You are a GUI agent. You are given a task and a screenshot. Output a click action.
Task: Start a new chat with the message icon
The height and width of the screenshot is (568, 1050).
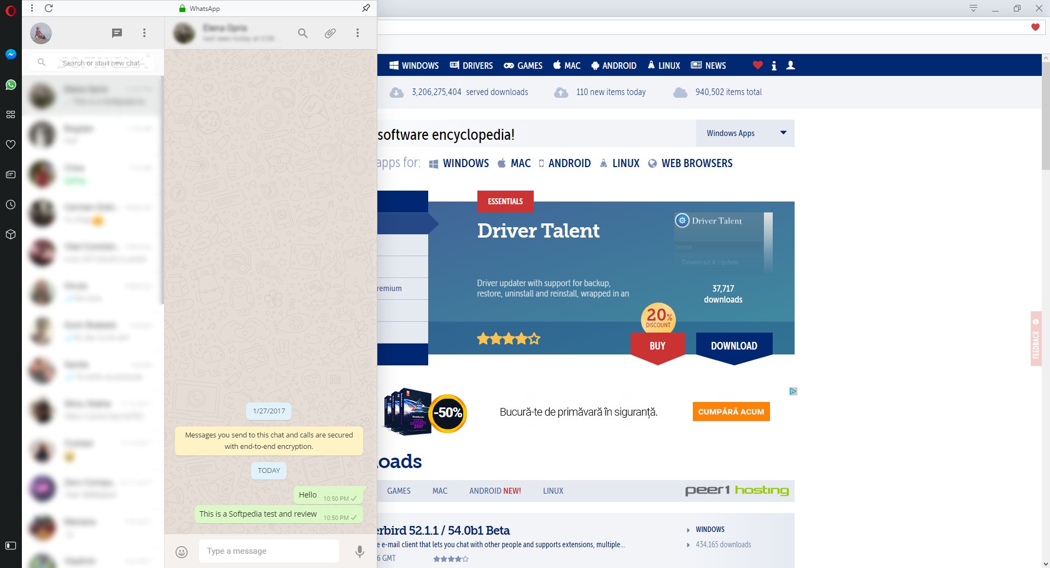(x=117, y=33)
